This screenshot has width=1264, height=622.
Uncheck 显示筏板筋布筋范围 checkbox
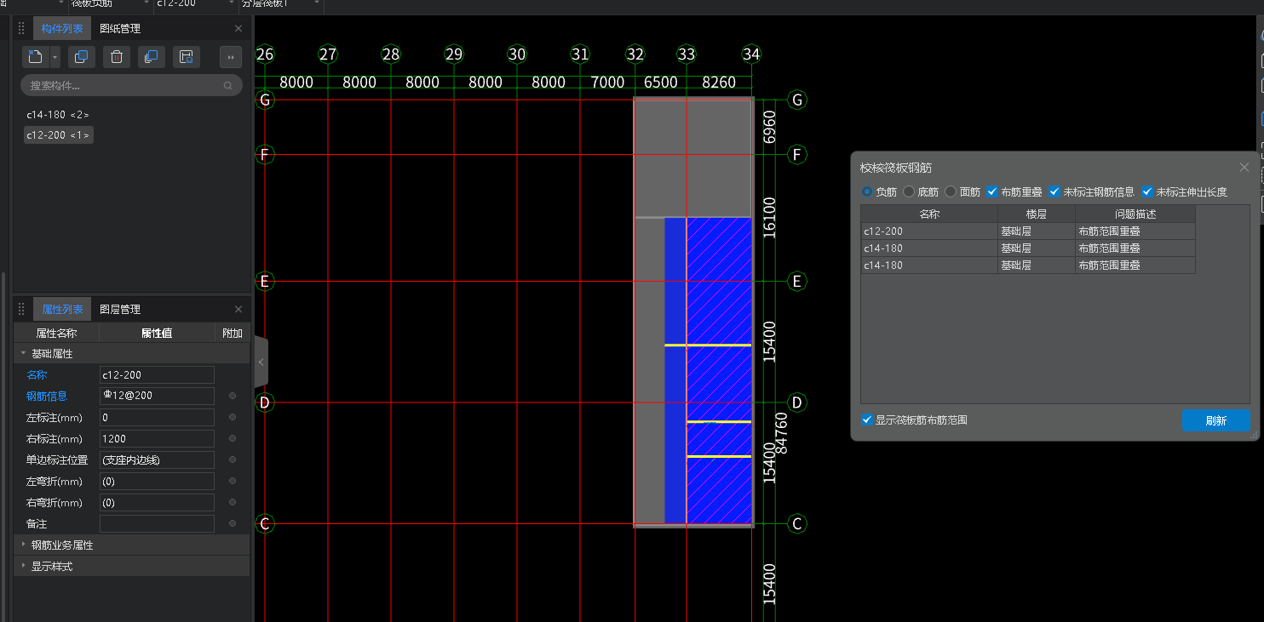[x=867, y=419]
